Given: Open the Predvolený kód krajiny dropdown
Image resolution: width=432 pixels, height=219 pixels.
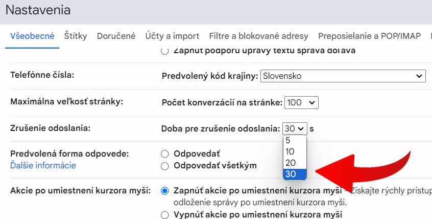Looking at the screenshot, I should click(343, 76).
